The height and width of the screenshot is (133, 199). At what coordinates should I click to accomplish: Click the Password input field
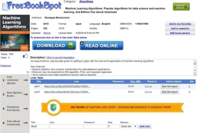95,127
